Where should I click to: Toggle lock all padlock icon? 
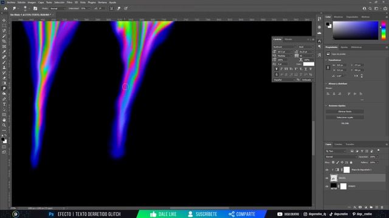[x=351, y=162]
